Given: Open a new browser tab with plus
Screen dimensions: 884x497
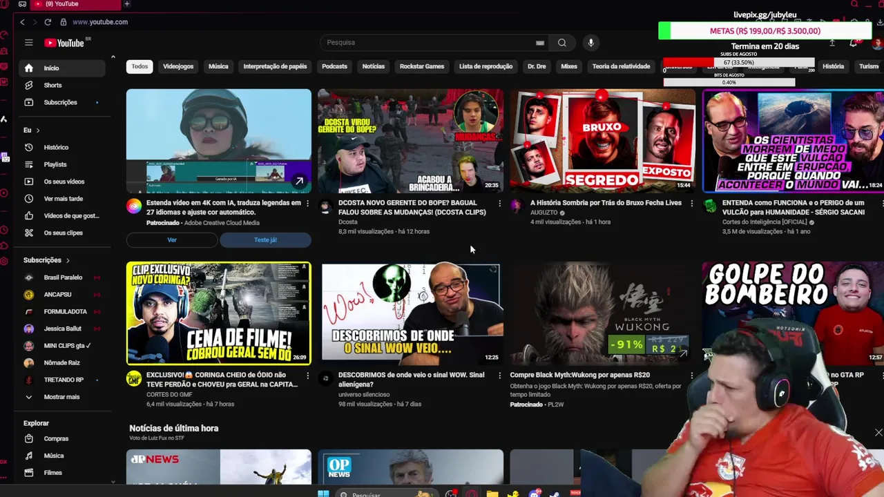Looking at the screenshot, I should (x=126, y=4).
